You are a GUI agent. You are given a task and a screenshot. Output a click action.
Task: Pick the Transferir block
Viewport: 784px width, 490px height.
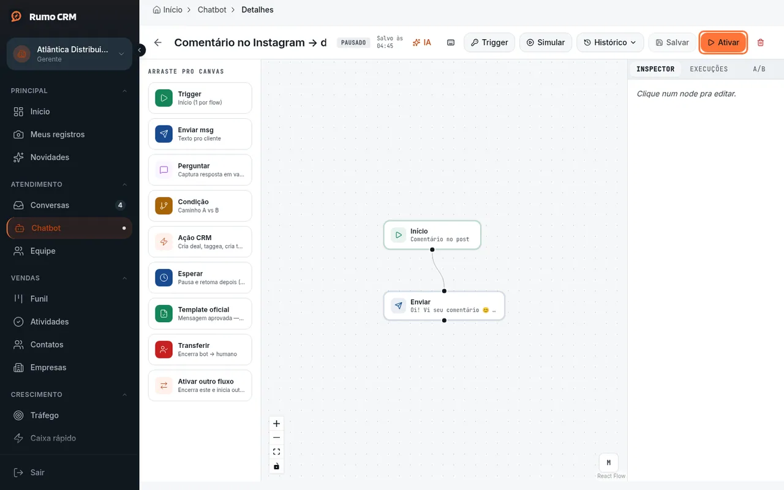pyautogui.click(x=200, y=350)
